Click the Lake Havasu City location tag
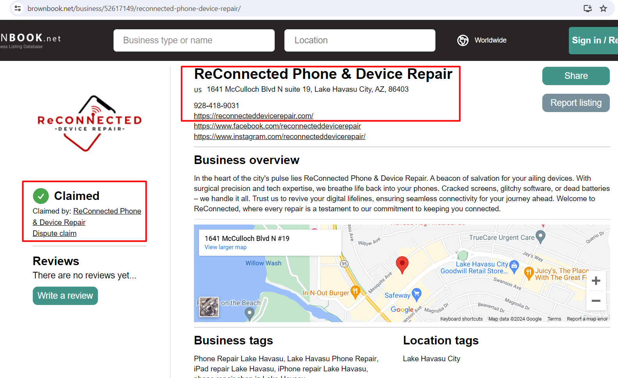 click(x=432, y=359)
